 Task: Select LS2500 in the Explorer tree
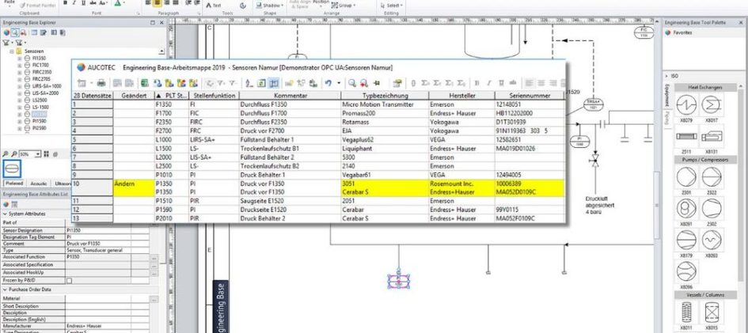click(x=40, y=100)
